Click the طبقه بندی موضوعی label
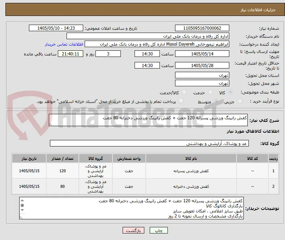Image resolution: width=285 pixels, height=240 pixels. tap(260, 92)
